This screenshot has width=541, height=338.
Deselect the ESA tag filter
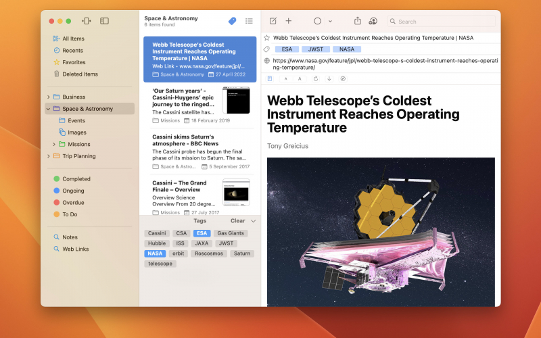[202, 233]
